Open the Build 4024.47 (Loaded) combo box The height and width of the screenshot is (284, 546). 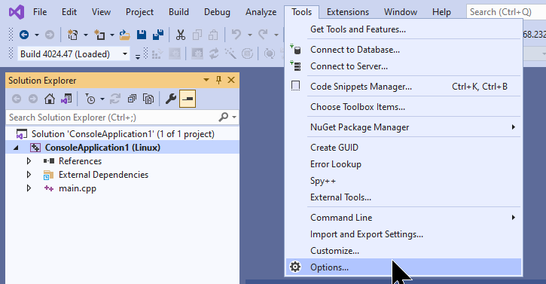pos(74,54)
